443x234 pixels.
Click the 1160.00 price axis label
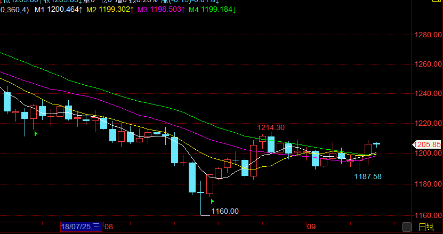pyautogui.click(x=428, y=215)
